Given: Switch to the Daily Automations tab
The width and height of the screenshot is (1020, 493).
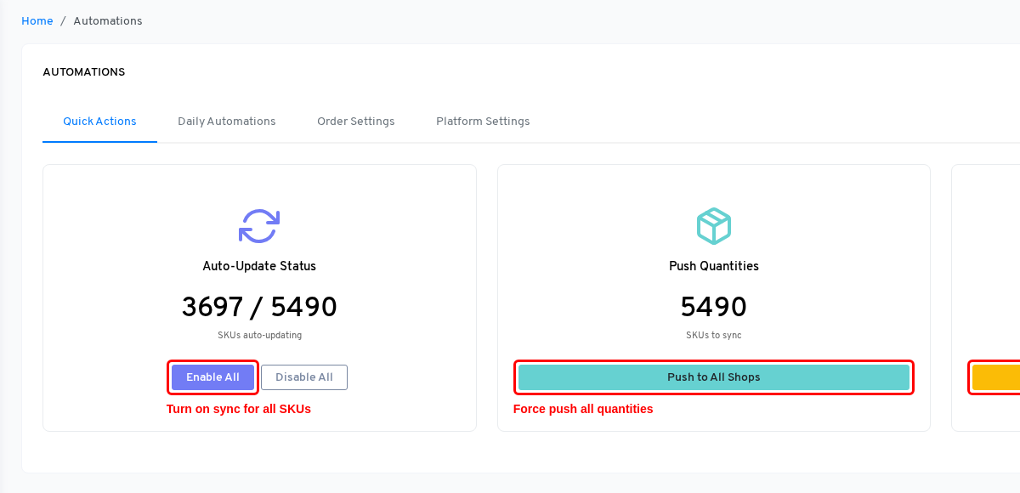Looking at the screenshot, I should pyautogui.click(x=226, y=121).
